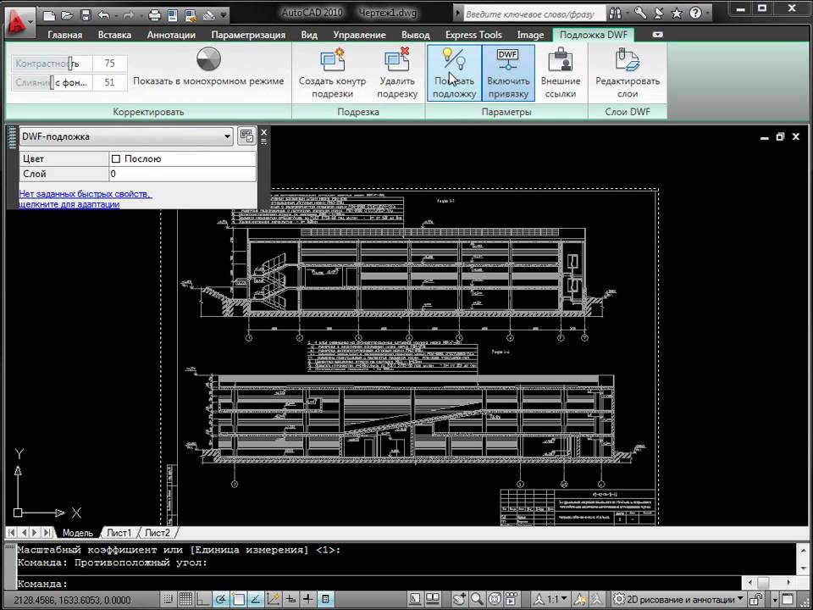Screen dimensions: 813x610
Task: Click the Слой value field
Action: tap(183, 174)
